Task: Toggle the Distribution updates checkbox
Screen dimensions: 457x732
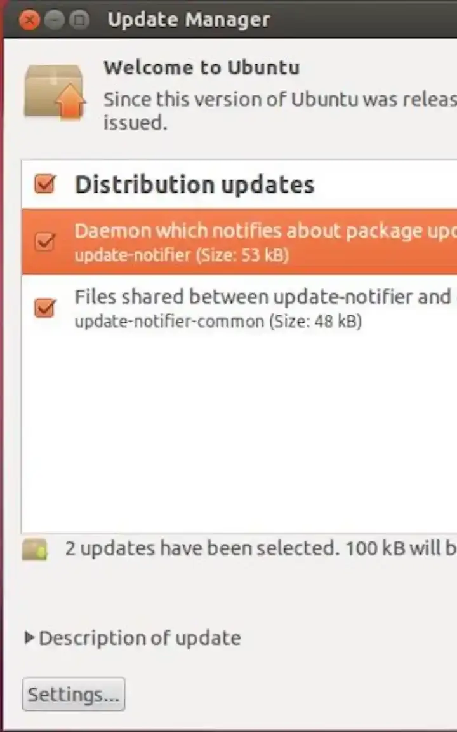Action: pyautogui.click(x=45, y=185)
